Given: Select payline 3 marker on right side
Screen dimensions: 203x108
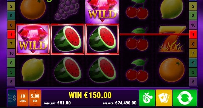Looking at the screenshot, I should click(193, 72).
